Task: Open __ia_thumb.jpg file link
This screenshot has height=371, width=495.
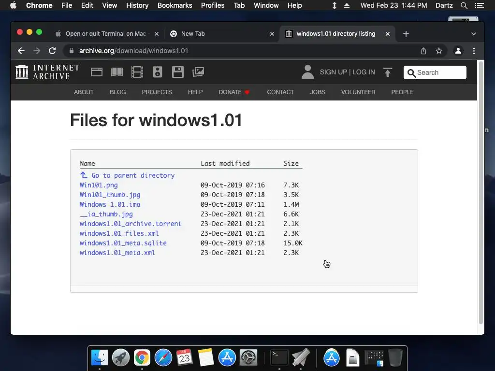Action: (106, 214)
